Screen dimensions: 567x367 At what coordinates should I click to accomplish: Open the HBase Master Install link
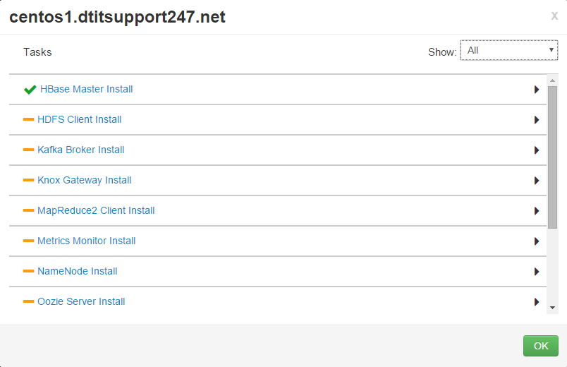86,89
